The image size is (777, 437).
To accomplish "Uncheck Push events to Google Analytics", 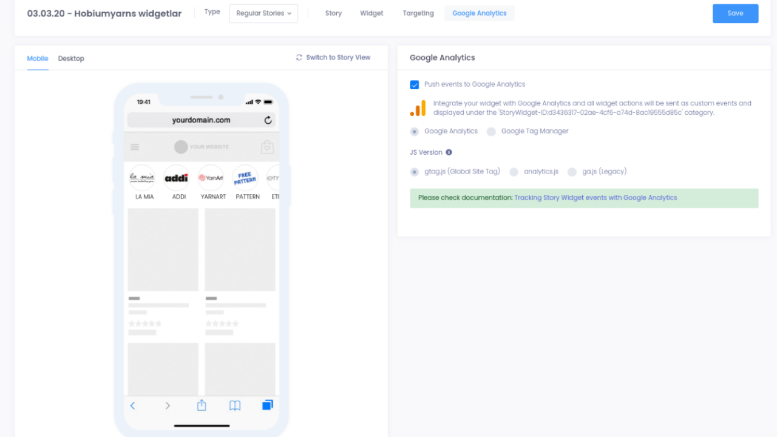I will pos(415,85).
